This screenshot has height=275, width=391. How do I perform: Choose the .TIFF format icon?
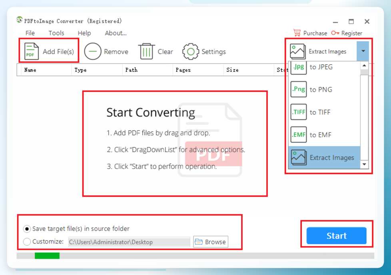point(299,112)
